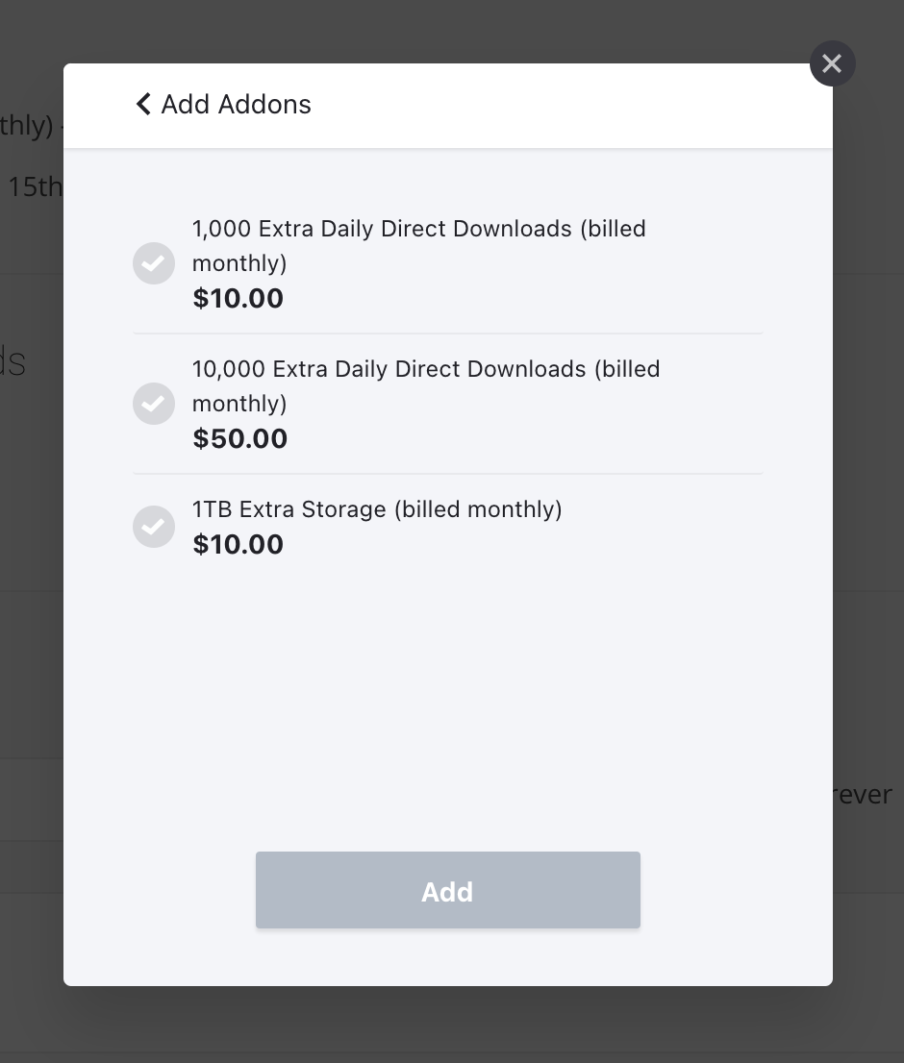904x1063 pixels.
Task: Click the empty header area right of Add Addons
Action: click(577, 104)
